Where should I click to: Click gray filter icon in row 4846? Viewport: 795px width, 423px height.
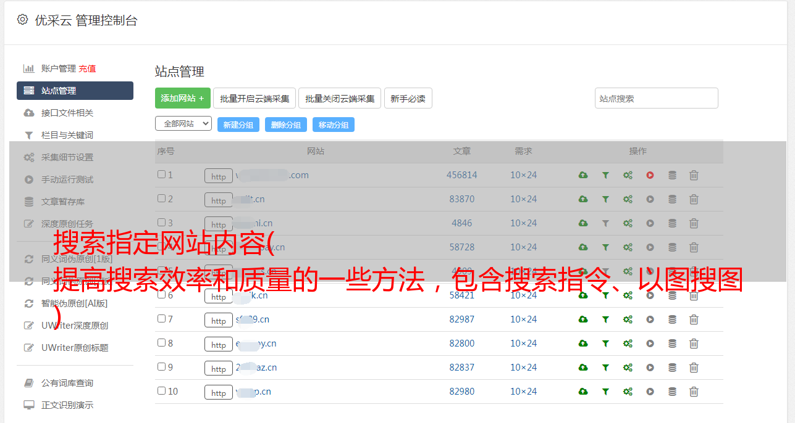coord(605,223)
